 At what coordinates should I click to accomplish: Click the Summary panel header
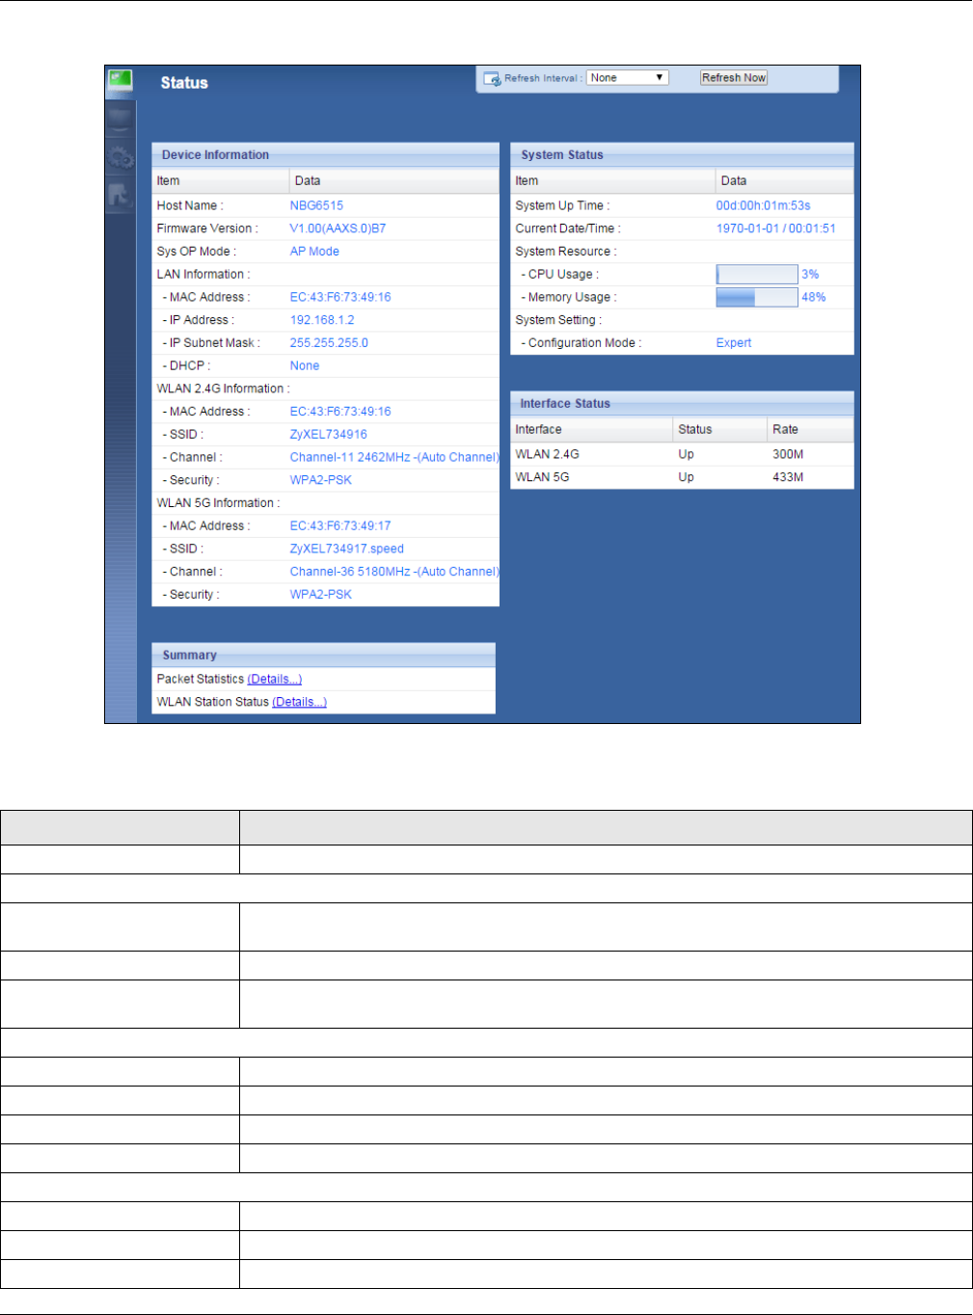(x=324, y=656)
